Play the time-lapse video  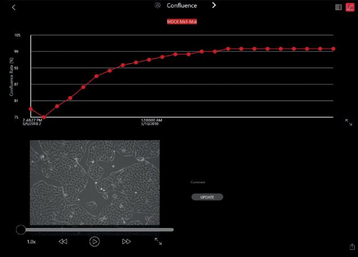click(94, 241)
